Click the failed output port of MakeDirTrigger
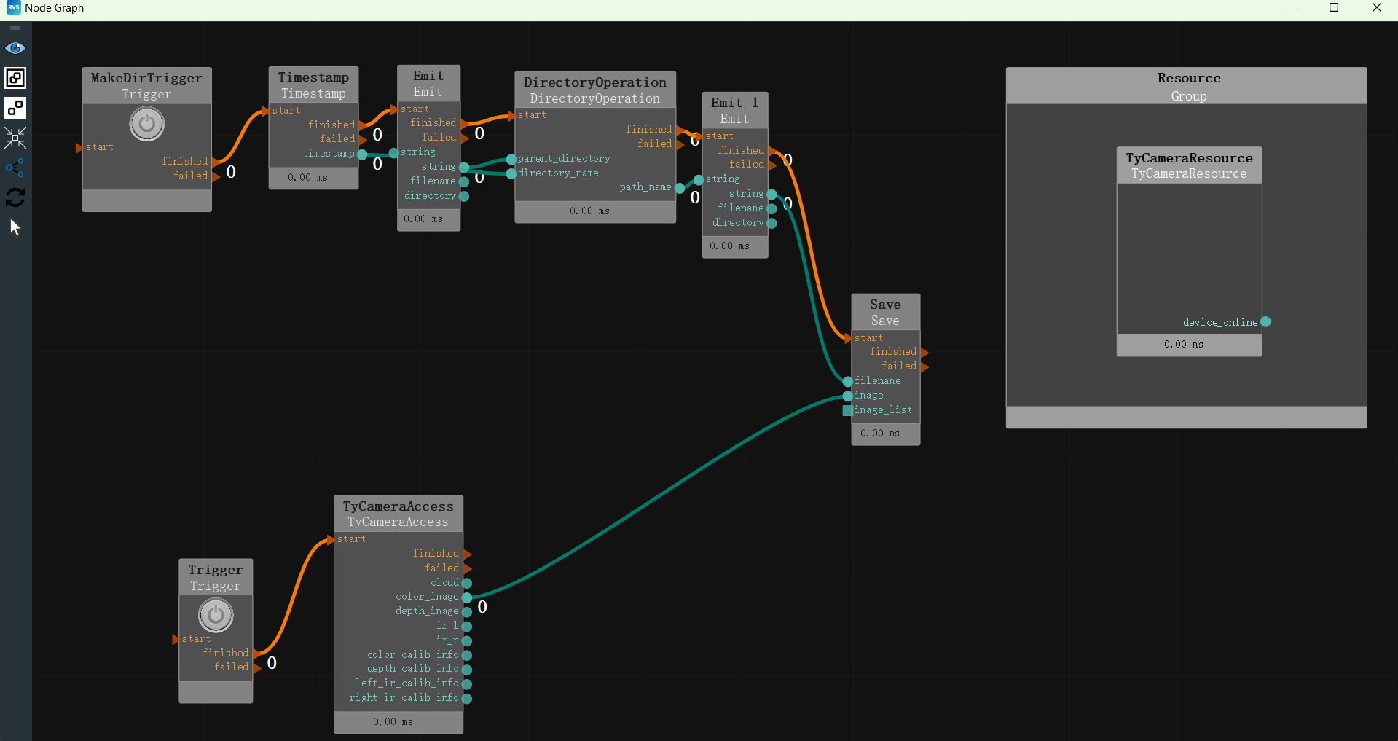Image resolution: width=1398 pixels, height=741 pixels. point(216,176)
